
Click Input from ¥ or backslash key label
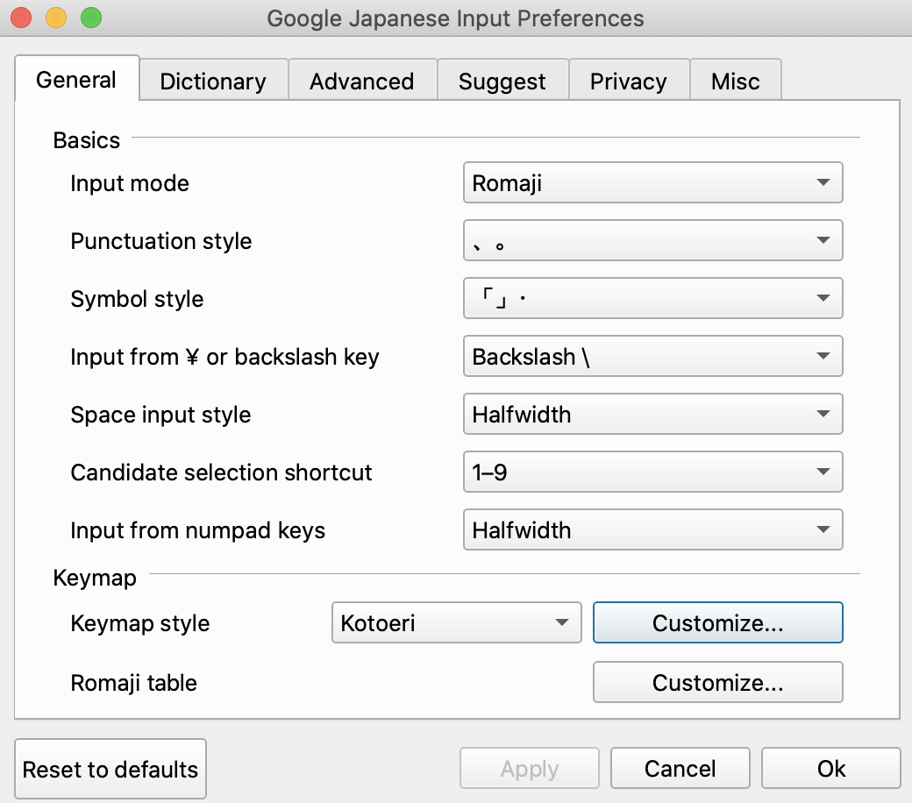(224, 357)
